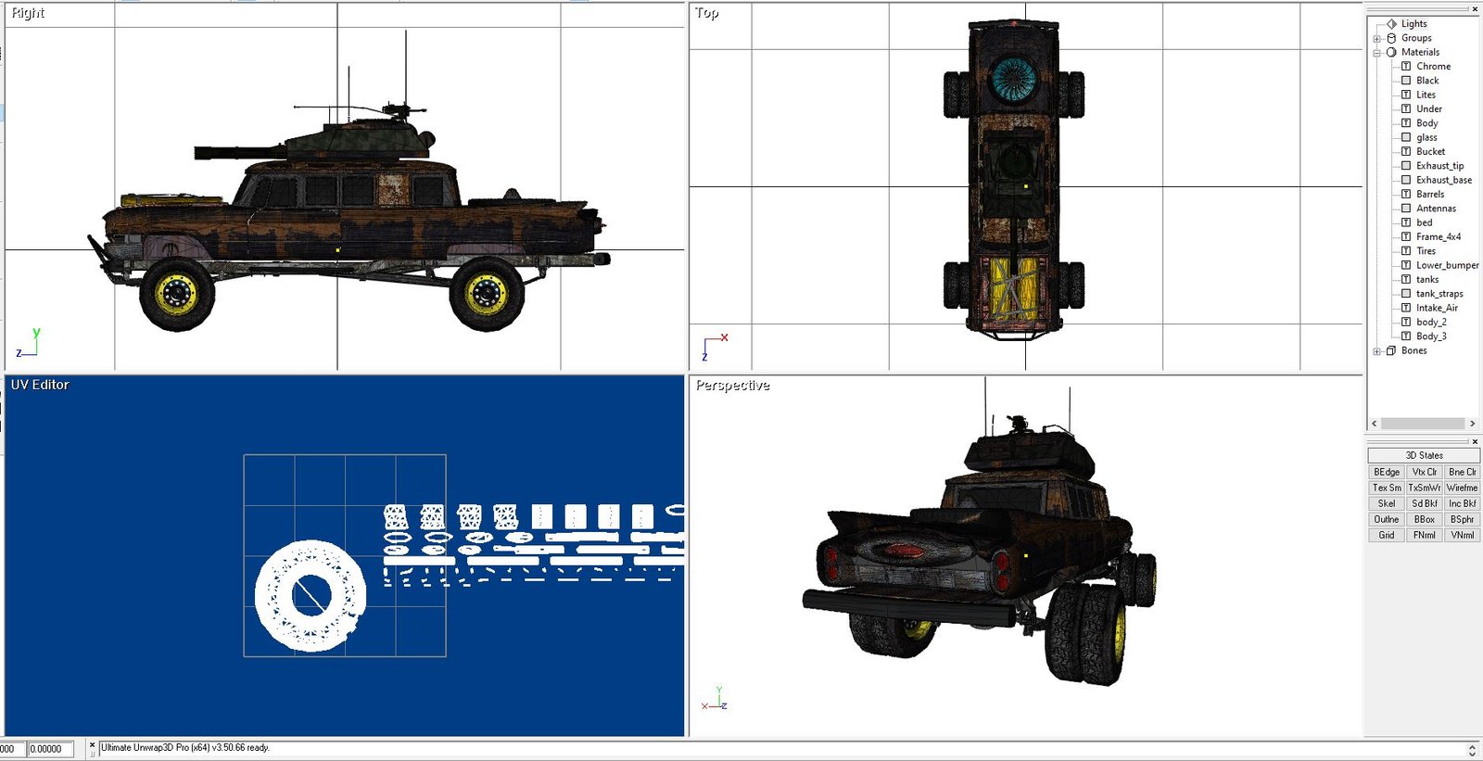Click the Bones cube icon
The width and height of the screenshot is (1483, 761).
(x=1391, y=350)
